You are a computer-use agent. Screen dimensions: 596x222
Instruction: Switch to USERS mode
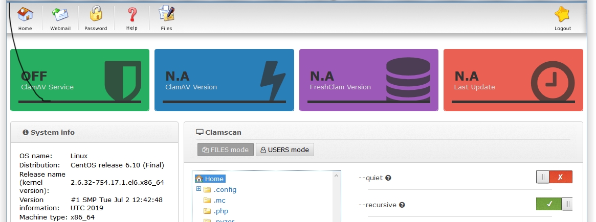(285, 150)
